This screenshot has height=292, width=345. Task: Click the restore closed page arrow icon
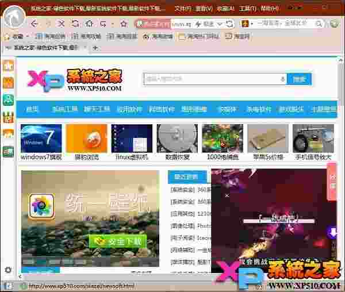click(x=103, y=24)
